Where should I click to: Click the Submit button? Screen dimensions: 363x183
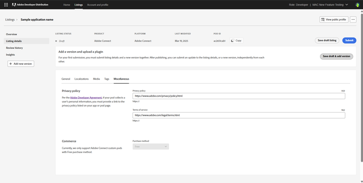coord(349,41)
